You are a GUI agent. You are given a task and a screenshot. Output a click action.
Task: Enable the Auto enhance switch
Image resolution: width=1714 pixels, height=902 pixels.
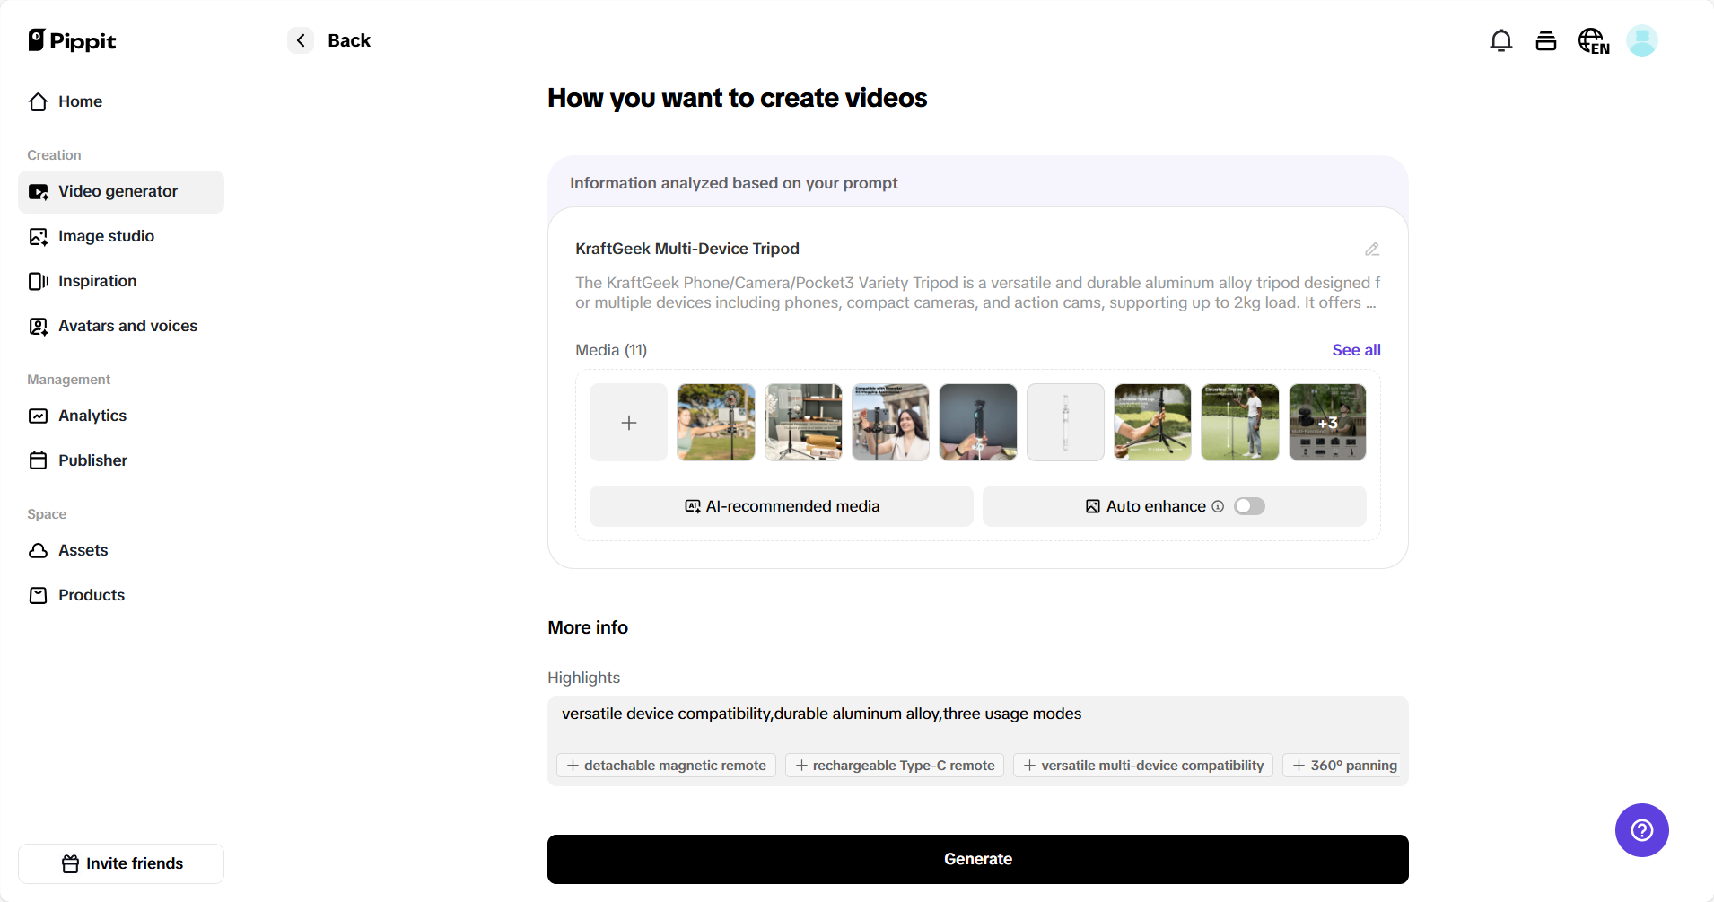coord(1249,506)
